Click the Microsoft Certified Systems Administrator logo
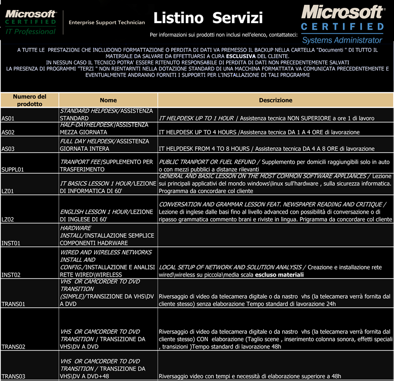394x381 pixels. [342, 24]
